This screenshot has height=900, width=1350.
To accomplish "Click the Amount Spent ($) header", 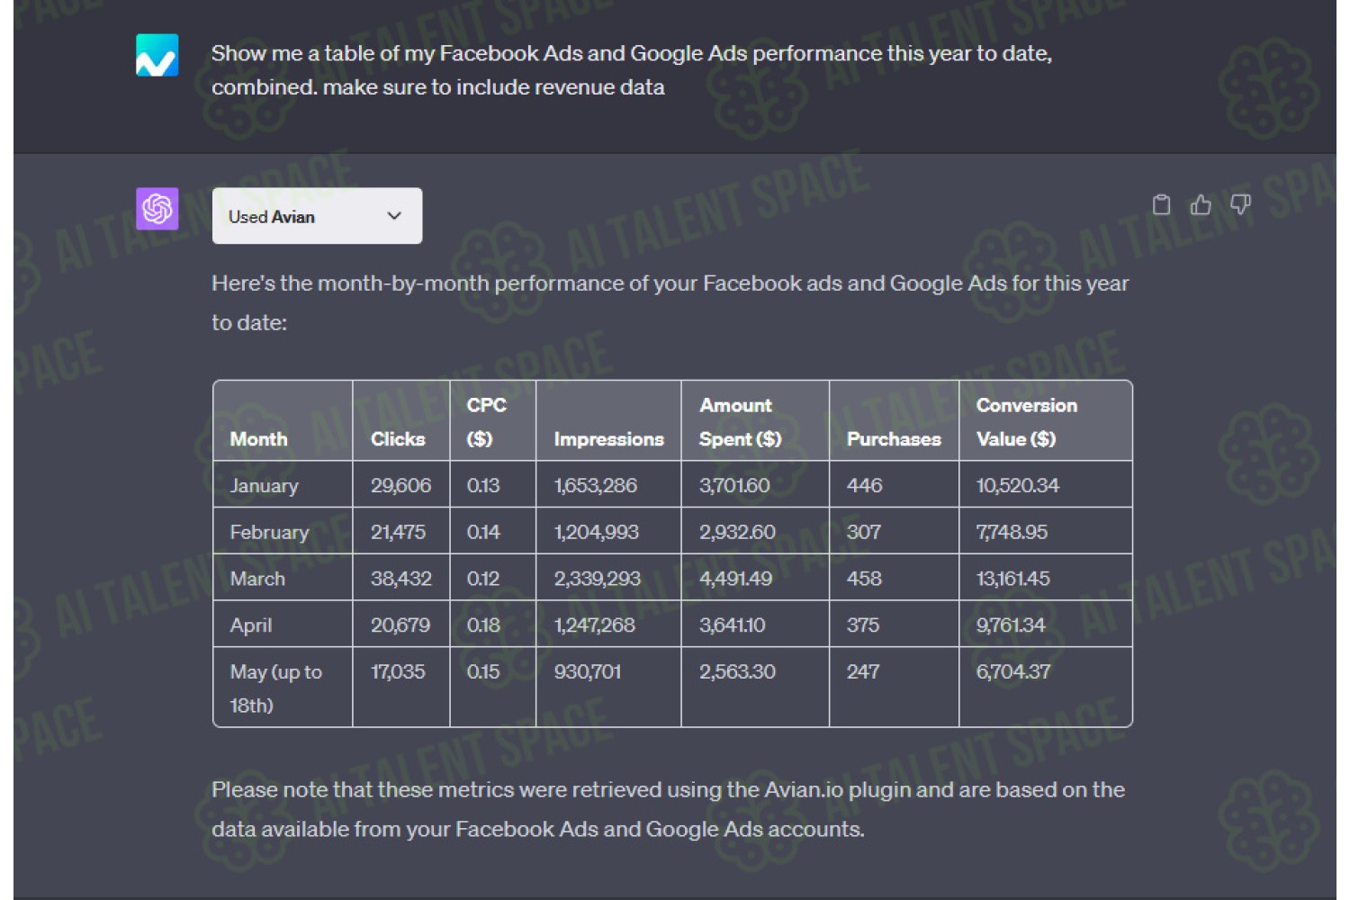I will pos(740,422).
